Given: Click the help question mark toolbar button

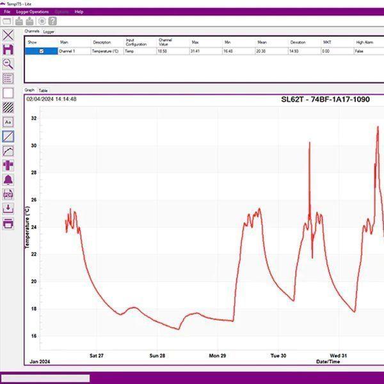Looking at the screenshot, I should 52,20.
